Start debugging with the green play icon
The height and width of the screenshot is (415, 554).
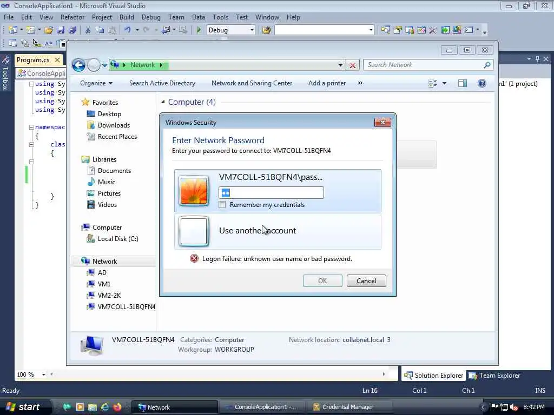pyautogui.click(x=199, y=30)
